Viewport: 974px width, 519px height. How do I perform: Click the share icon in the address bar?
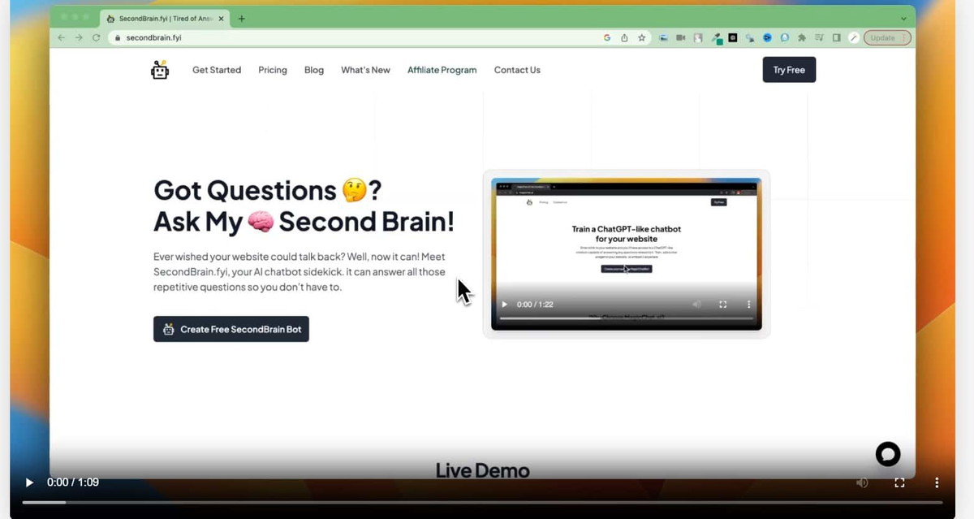pos(624,38)
